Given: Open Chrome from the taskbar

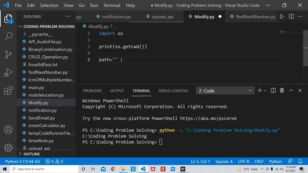Looking at the screenshot, I should [x=113, y=169].
